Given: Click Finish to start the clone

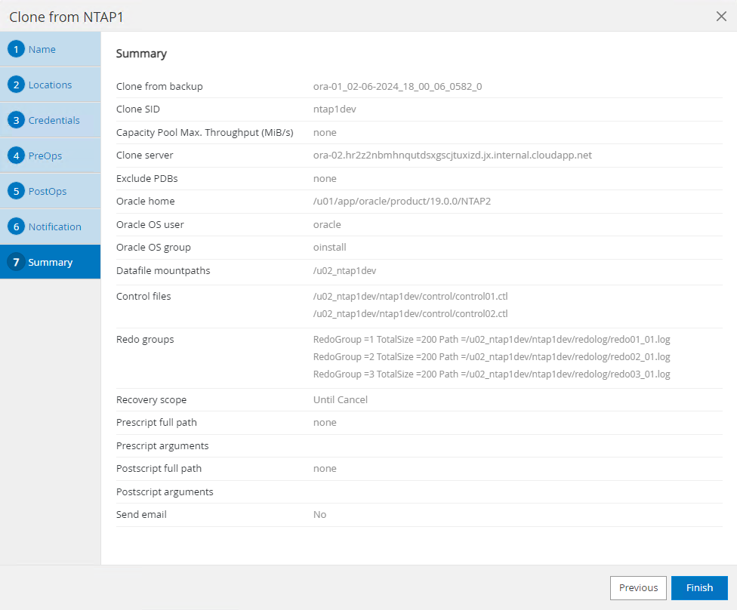Looking at the screenshot, I should 699,588.
